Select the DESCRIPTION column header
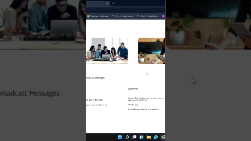251x141 pixels. [x=133, y=89]
